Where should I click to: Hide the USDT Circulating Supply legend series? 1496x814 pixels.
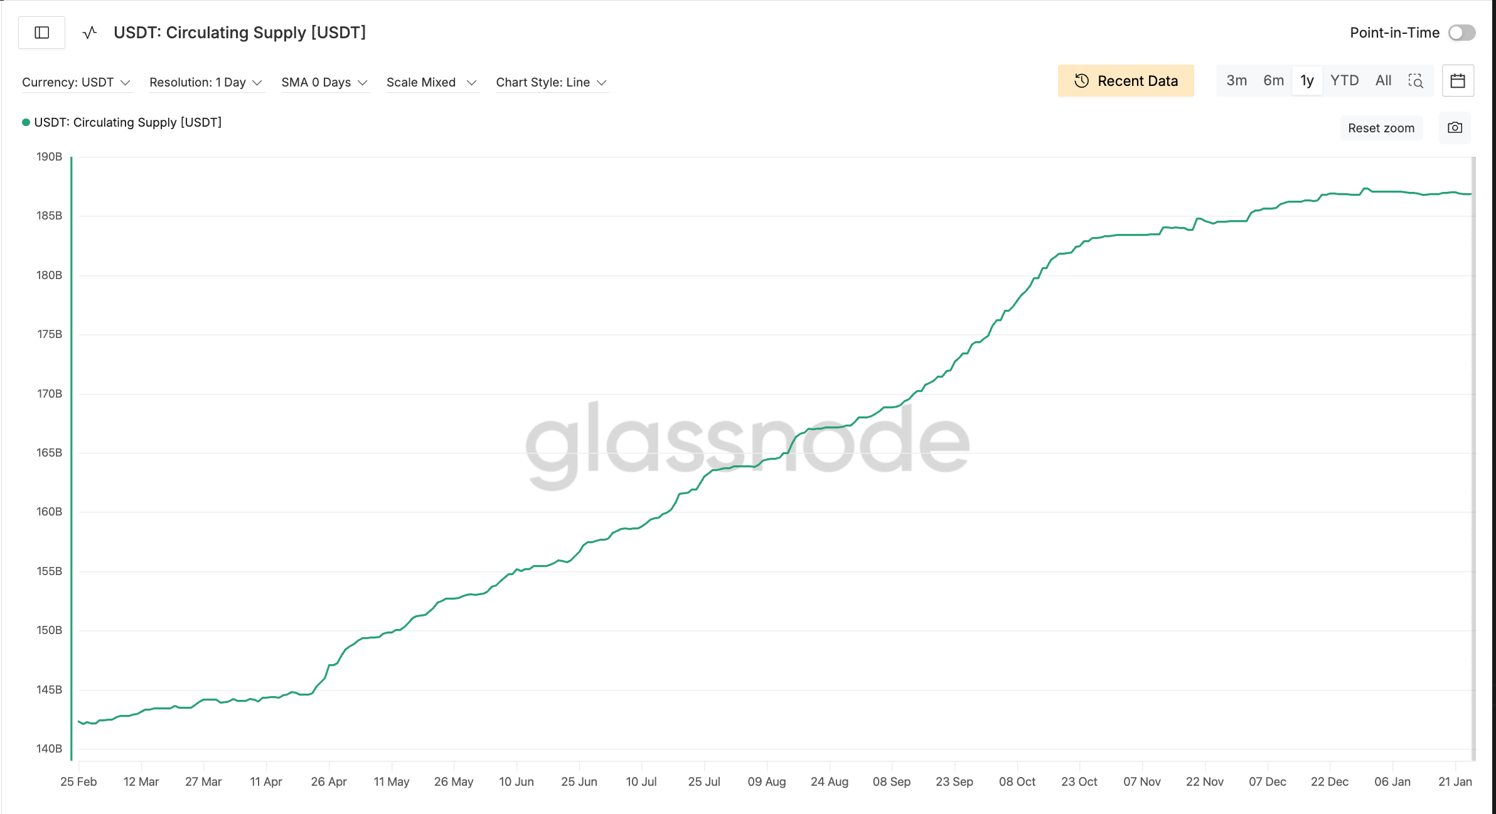(x=122, y=122)
